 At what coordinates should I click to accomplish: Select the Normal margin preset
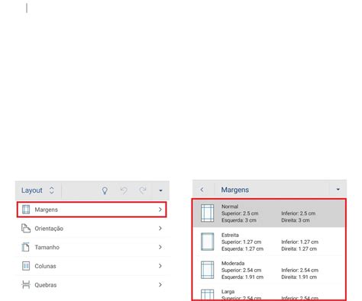(269, 213)
